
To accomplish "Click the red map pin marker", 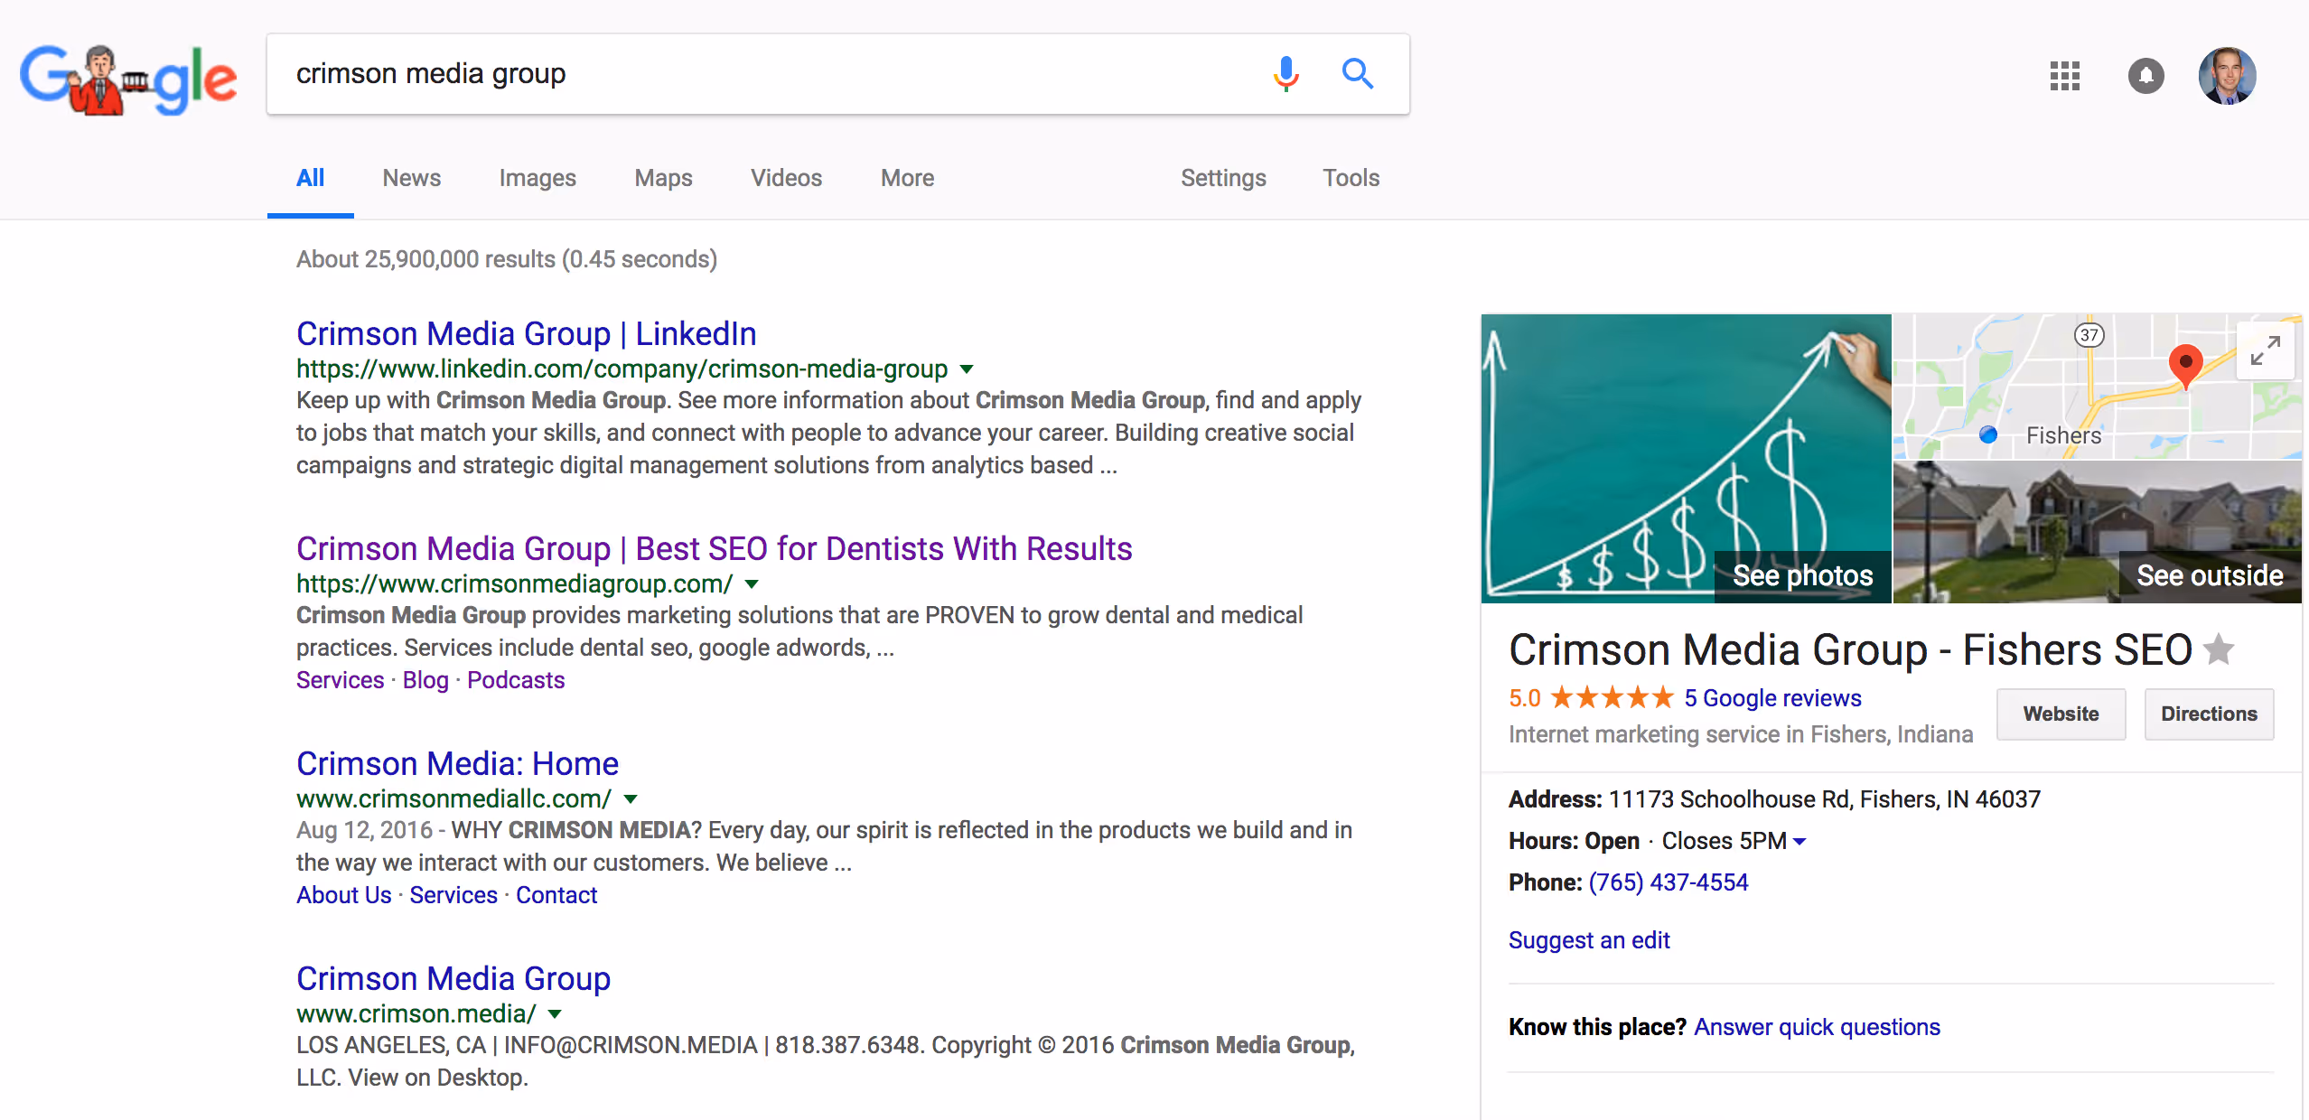I will 2185,364.
